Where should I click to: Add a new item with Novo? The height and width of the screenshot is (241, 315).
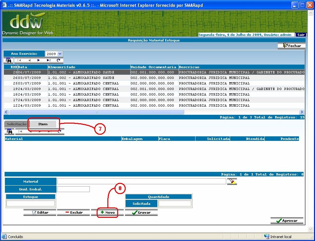(107, 213)
